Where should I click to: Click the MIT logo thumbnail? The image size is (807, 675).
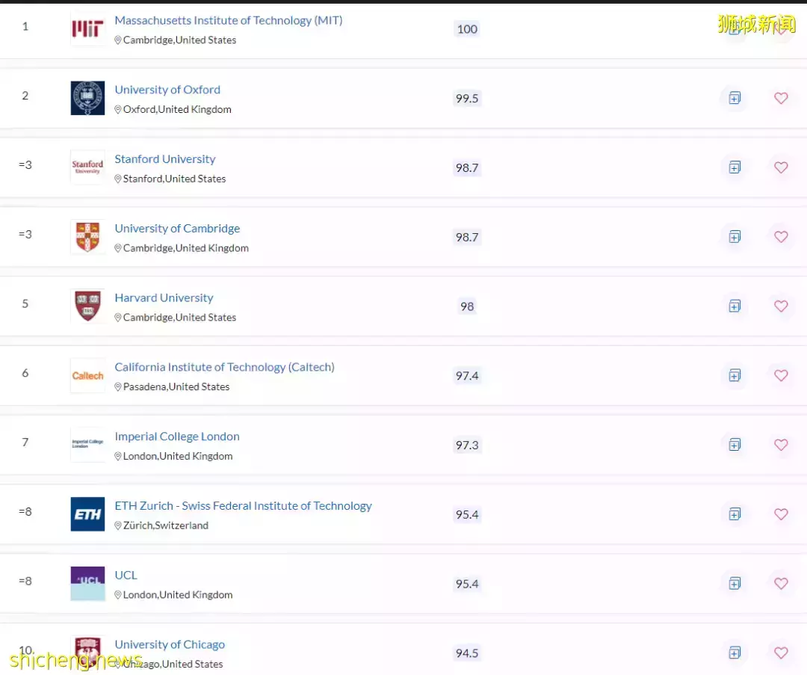point(87,29)
